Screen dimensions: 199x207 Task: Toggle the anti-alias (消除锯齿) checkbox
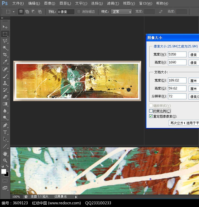coord(79,12)
